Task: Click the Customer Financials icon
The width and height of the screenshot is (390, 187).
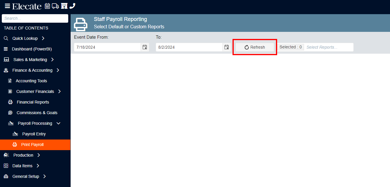Action: point(10,91)
